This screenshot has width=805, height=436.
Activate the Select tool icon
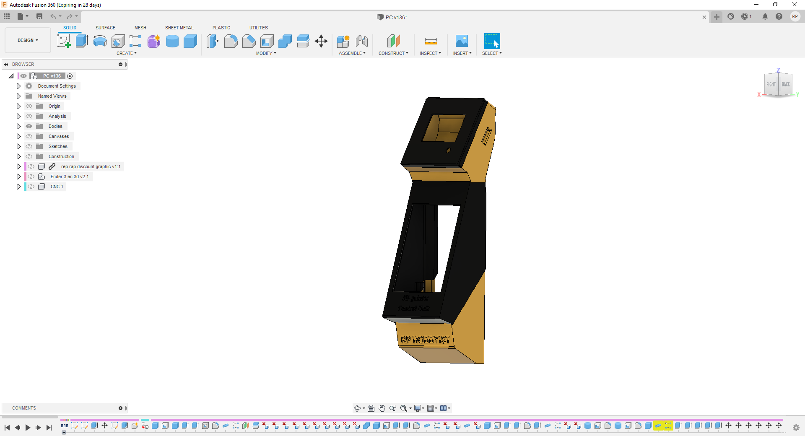click(x=492, y=41)
